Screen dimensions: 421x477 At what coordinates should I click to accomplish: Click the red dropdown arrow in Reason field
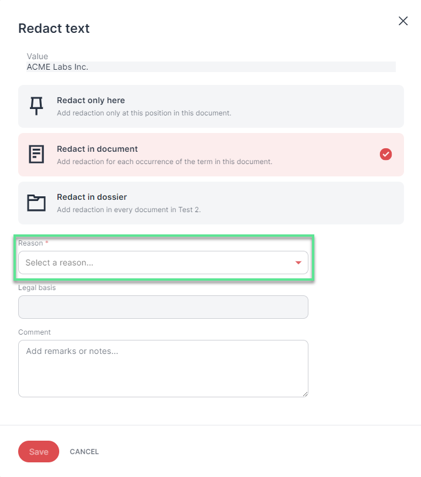pos(298,263)
